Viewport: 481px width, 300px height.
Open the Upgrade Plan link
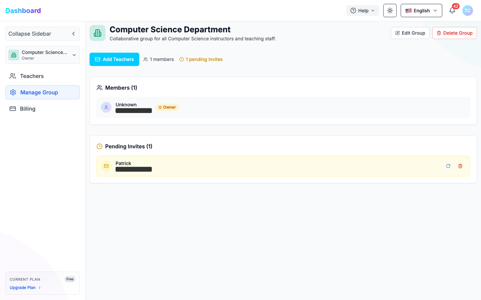(22, 287)
